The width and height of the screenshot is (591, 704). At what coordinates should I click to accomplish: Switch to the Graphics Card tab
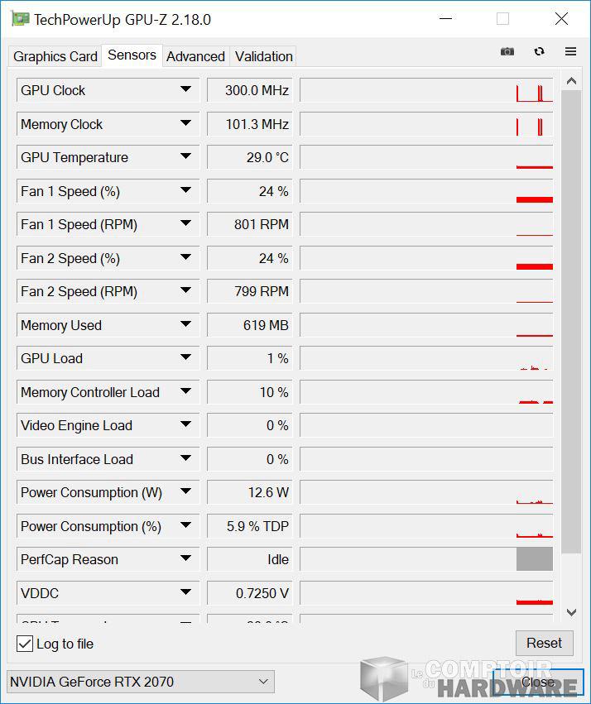[54, 56]
